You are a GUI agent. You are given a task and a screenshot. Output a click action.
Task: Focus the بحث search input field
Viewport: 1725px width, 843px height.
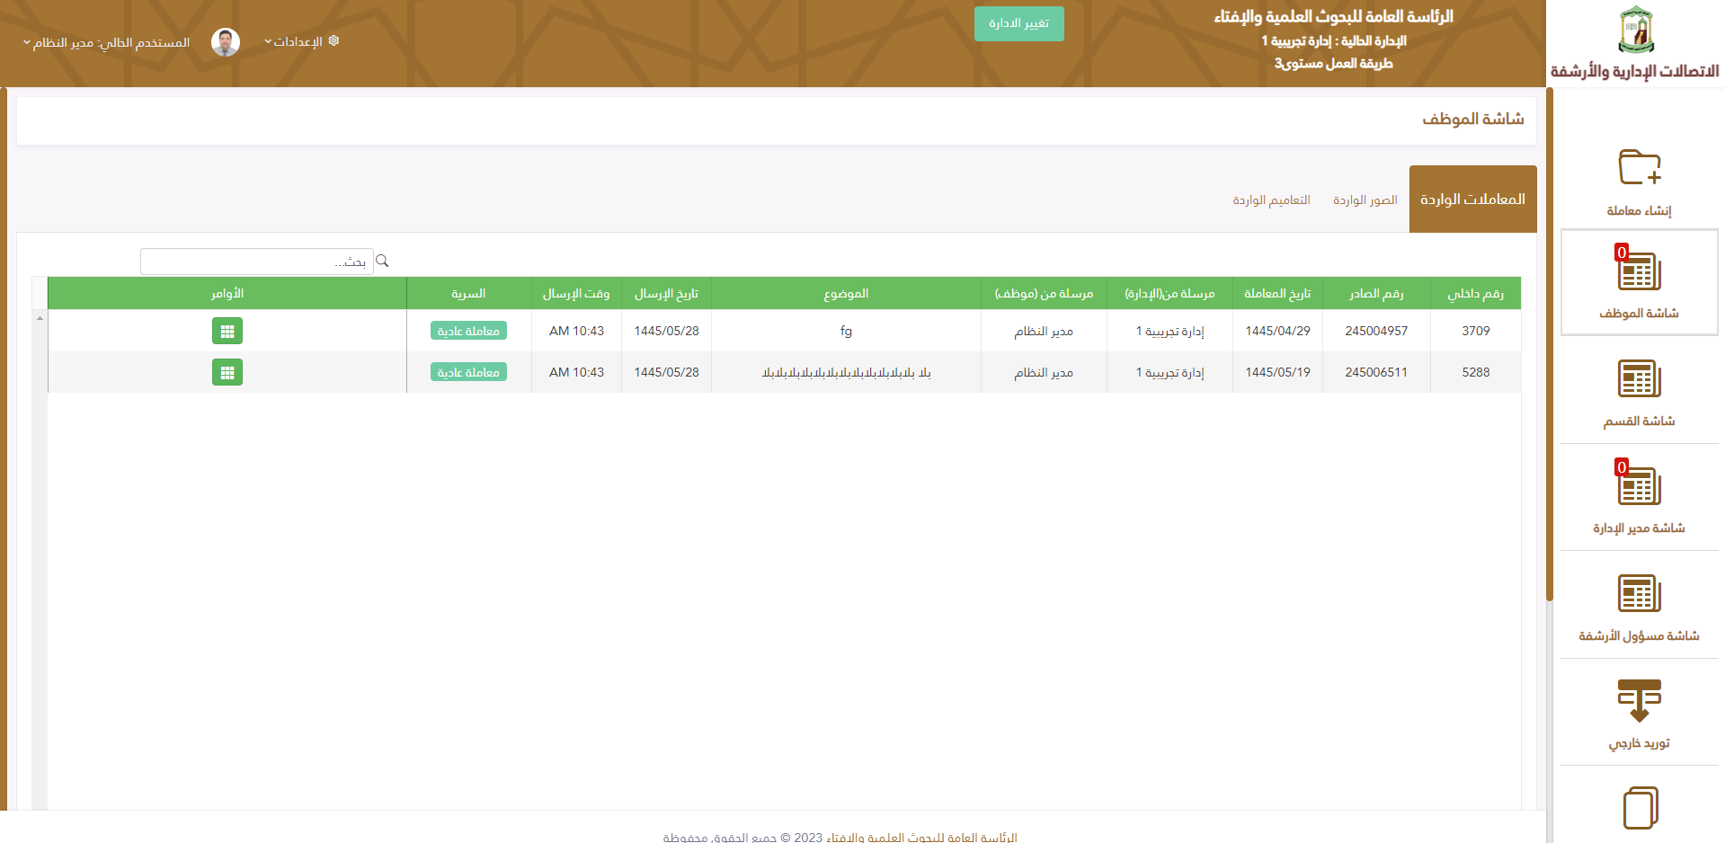click(x=256, y=262)
